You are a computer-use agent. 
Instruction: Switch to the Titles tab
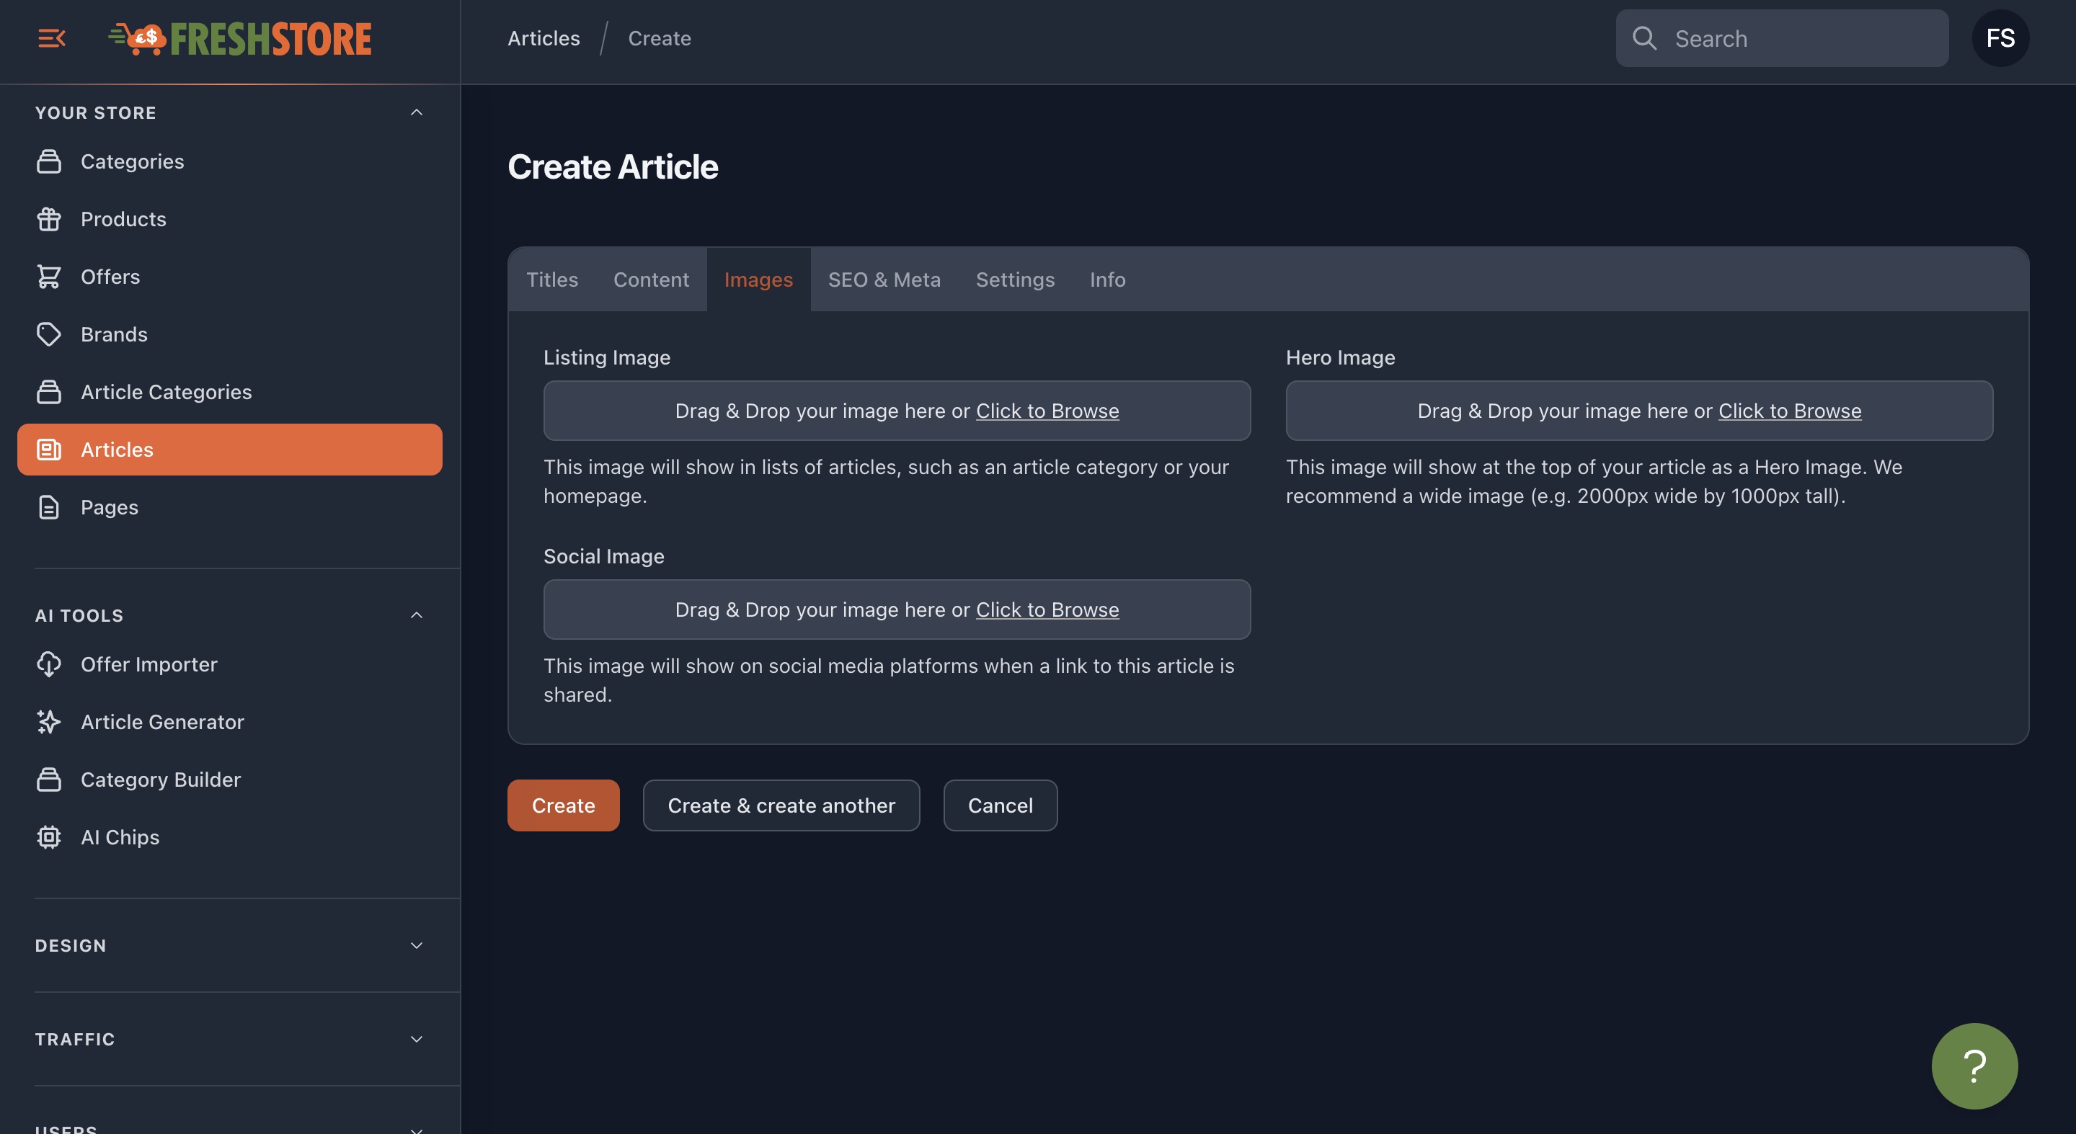(x=552, y=280)
